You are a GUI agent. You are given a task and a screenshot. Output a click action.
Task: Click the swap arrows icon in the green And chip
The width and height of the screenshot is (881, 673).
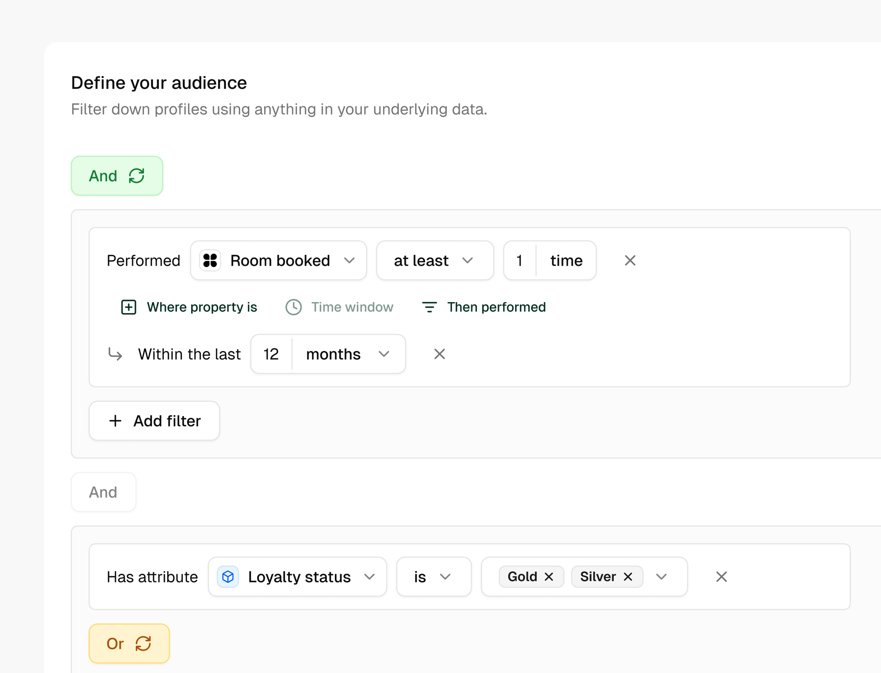(x=136, y=176)
